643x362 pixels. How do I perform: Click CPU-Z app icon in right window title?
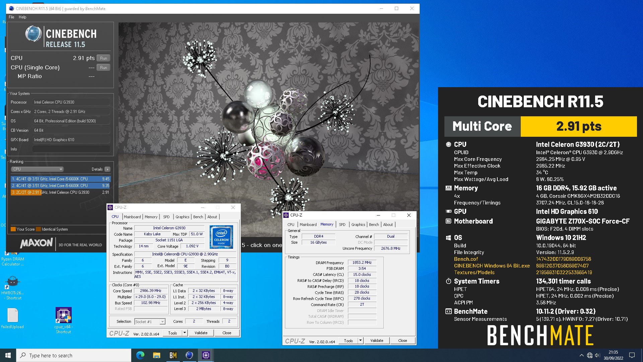[286, 215]
